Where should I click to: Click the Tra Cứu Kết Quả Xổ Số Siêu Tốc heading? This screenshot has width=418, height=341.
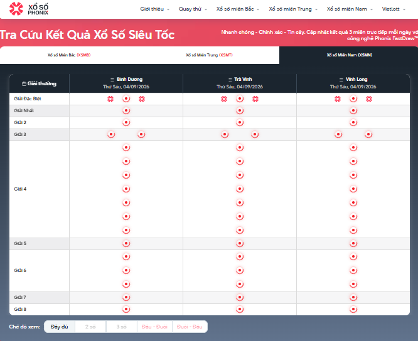tap(87, 35)
